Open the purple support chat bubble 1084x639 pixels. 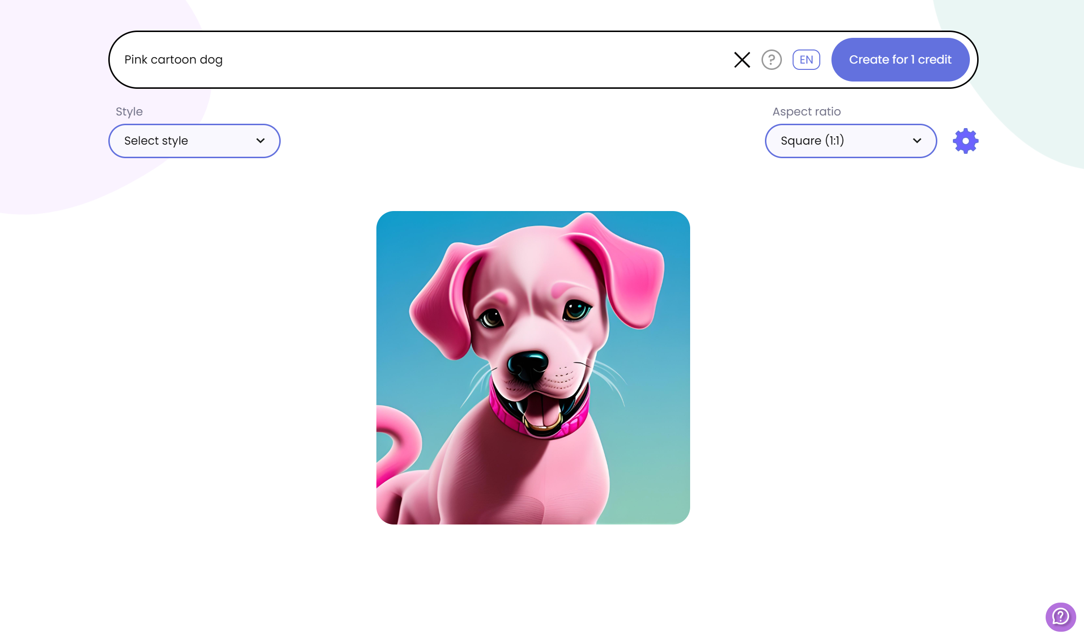1061,617
